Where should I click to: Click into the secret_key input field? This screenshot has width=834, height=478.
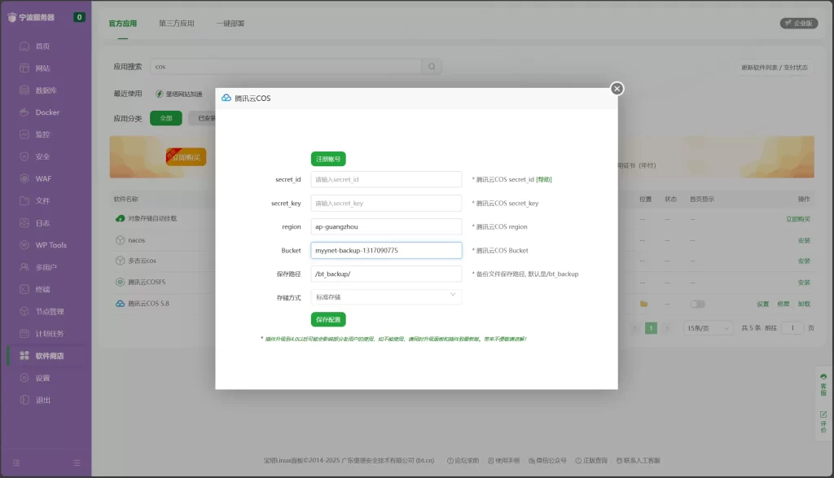(x=386, y=204)
